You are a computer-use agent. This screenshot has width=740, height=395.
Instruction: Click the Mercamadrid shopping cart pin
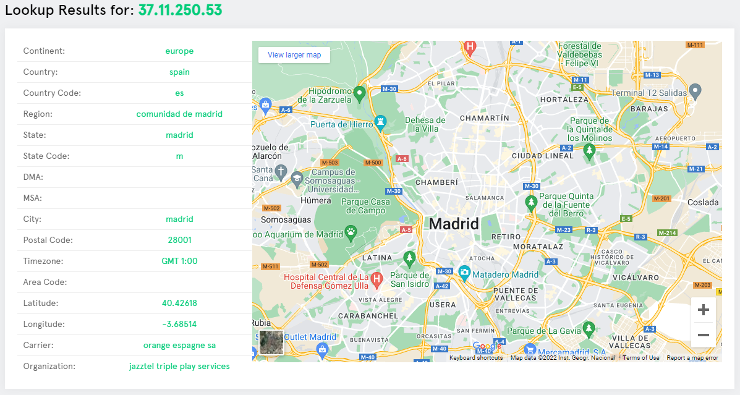[x=530, y=350]
